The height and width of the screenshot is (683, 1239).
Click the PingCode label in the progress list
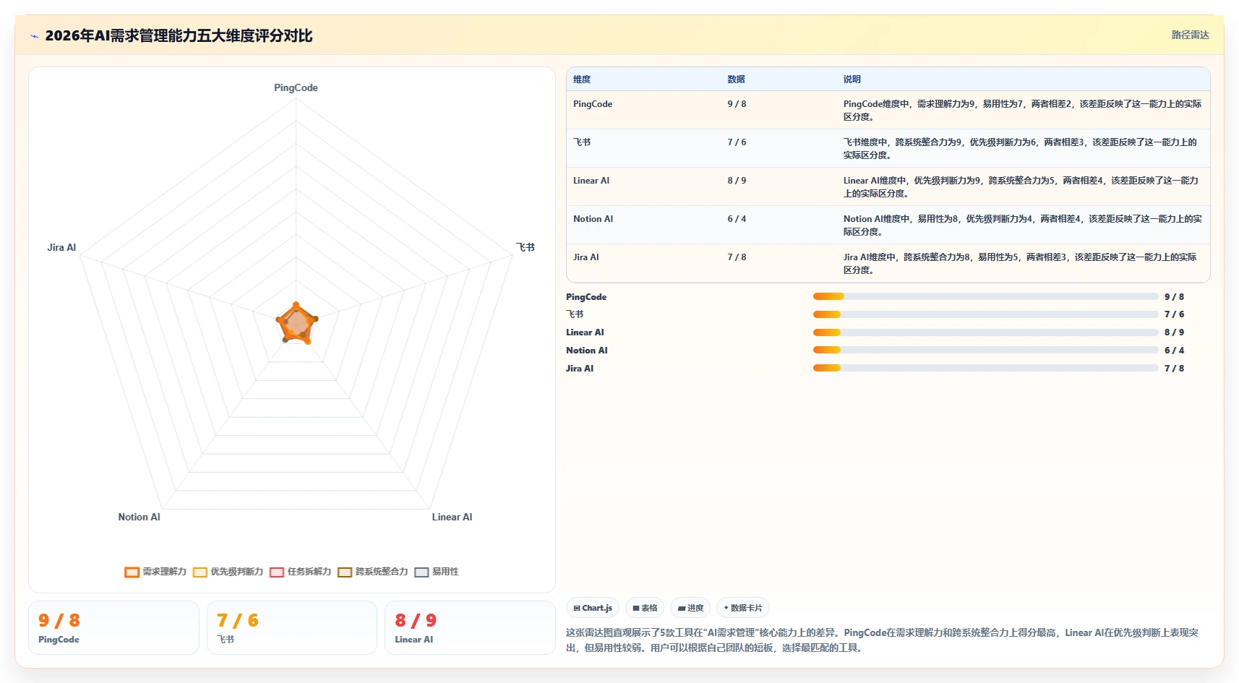click(x=586, y=297)
